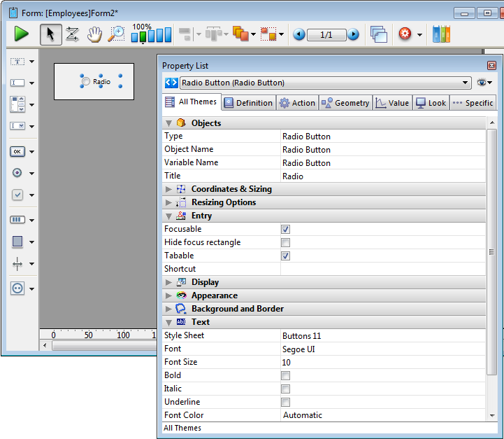Uncheck the Focusable checkbox

pyautogui.click(x=285, y=229)
